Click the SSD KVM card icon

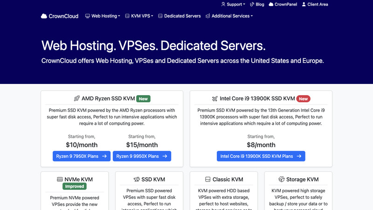[137, 179]
